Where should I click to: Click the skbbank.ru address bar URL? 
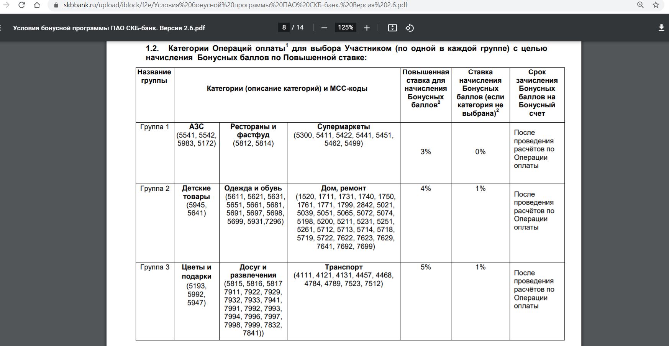[x=235, y=5]
